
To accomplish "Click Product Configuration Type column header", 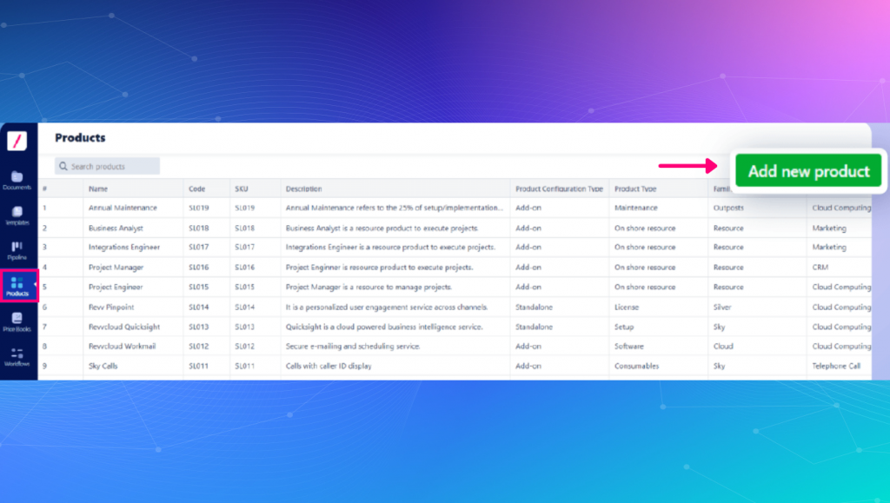I will click(559, 189).
